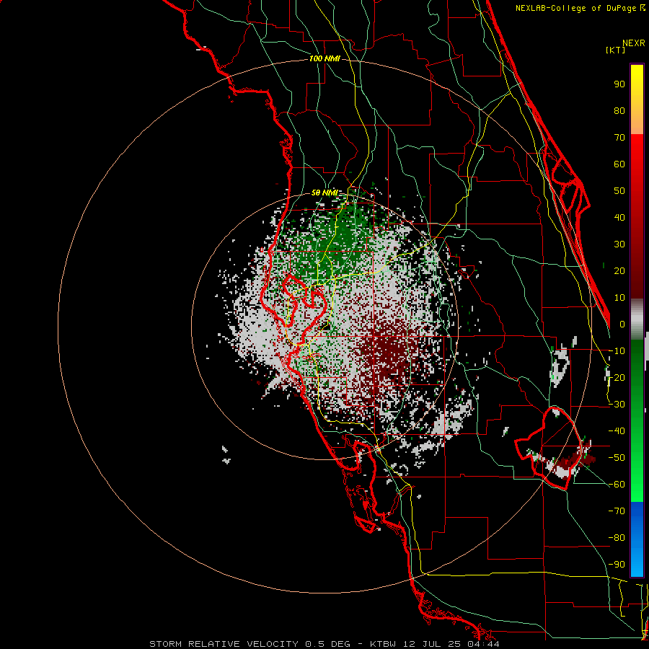Click the positive 80 knot scale value

tap(619, 111)
